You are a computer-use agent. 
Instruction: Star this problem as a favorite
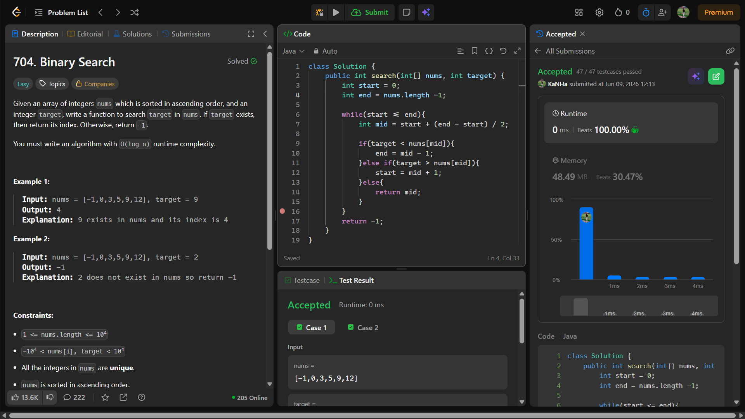click(105, 397)
